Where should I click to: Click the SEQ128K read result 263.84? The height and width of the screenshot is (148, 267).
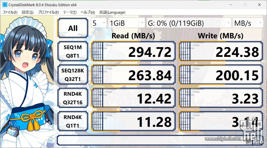[133, 75]
